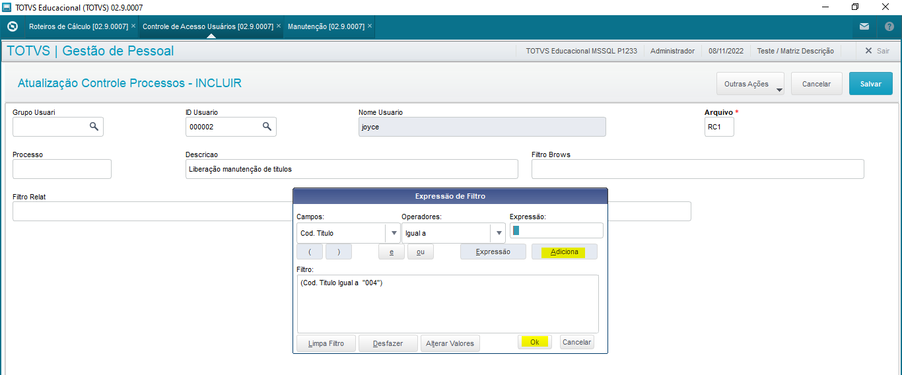
Task: Click the ID Usuario search magnifier icon
Action: 267,126
